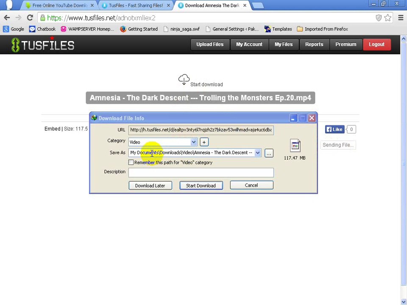Open the Templates bookmark
Image resolution: width=407 pixels, height=305 pixels.
click(x=278, y=29)
